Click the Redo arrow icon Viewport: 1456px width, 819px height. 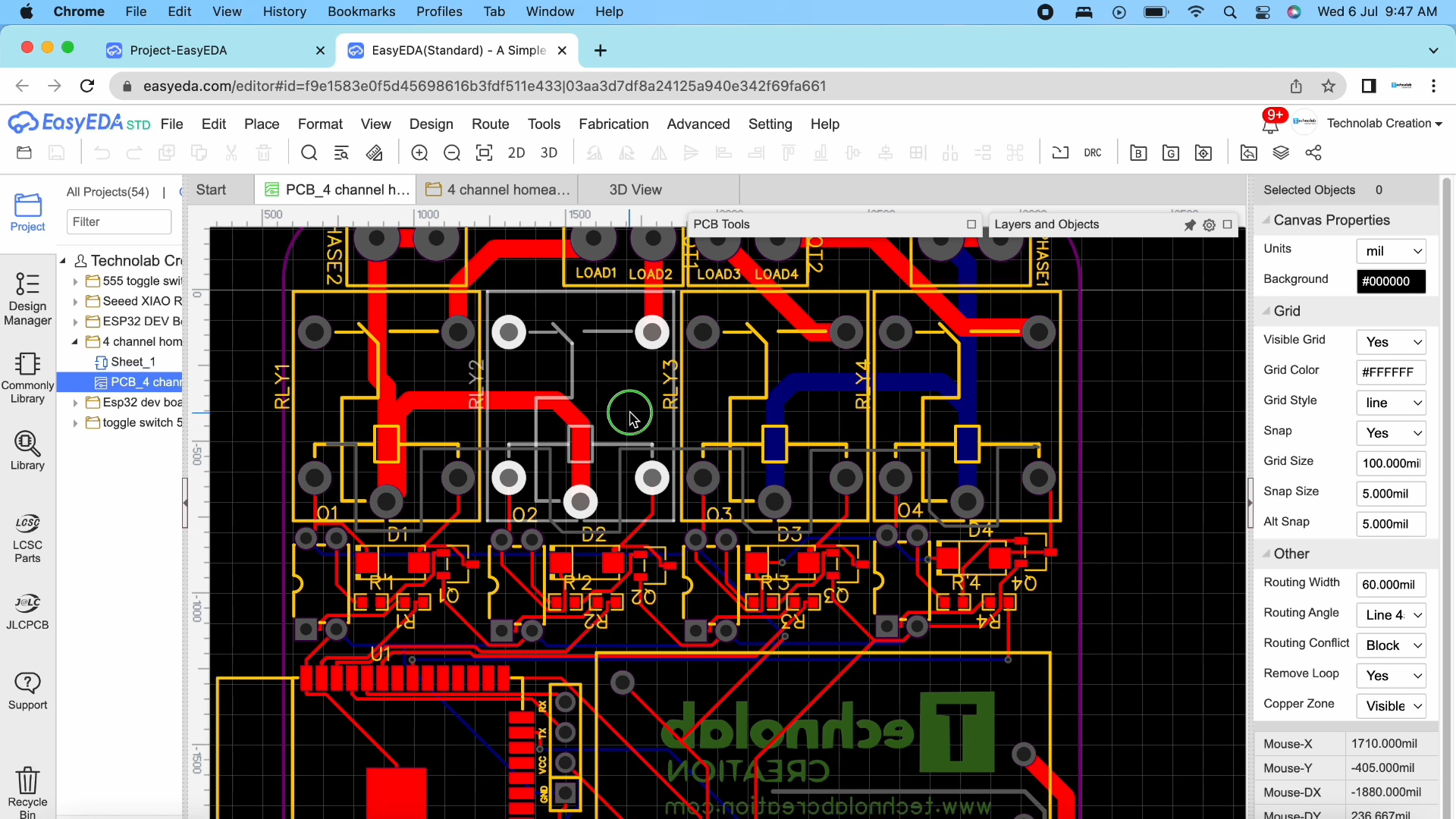[134, 153]
